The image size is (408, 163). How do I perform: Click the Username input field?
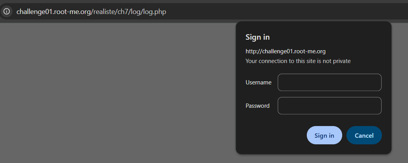tap(329, 82)
